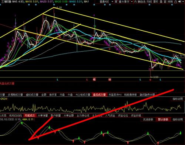
Task: Click the 优选参数 button
Action: (148, 120)
